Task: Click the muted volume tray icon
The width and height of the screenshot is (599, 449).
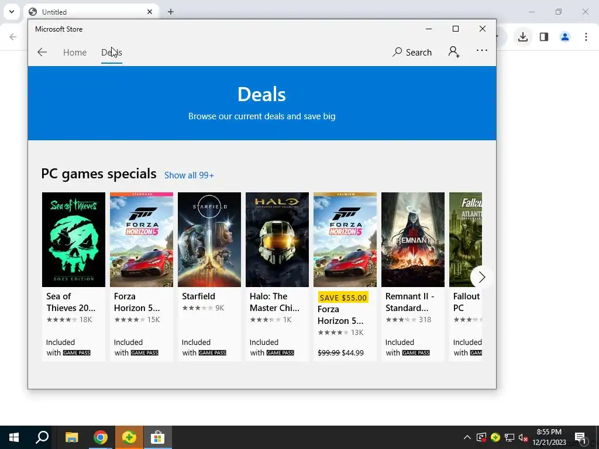Action: (523, 437)
